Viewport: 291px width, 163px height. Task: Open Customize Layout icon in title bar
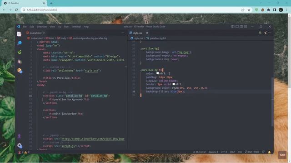[246, 27]
